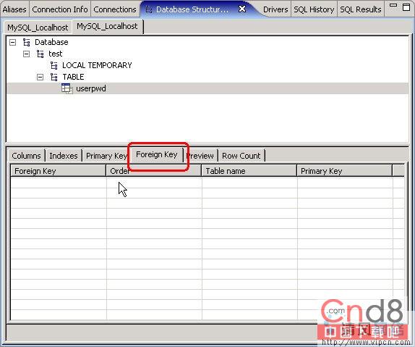Close the Database Structure view tab
Image resolution: width=415 pixels, height=347 pixels.
pyautogui.click(x=242, y=9)
